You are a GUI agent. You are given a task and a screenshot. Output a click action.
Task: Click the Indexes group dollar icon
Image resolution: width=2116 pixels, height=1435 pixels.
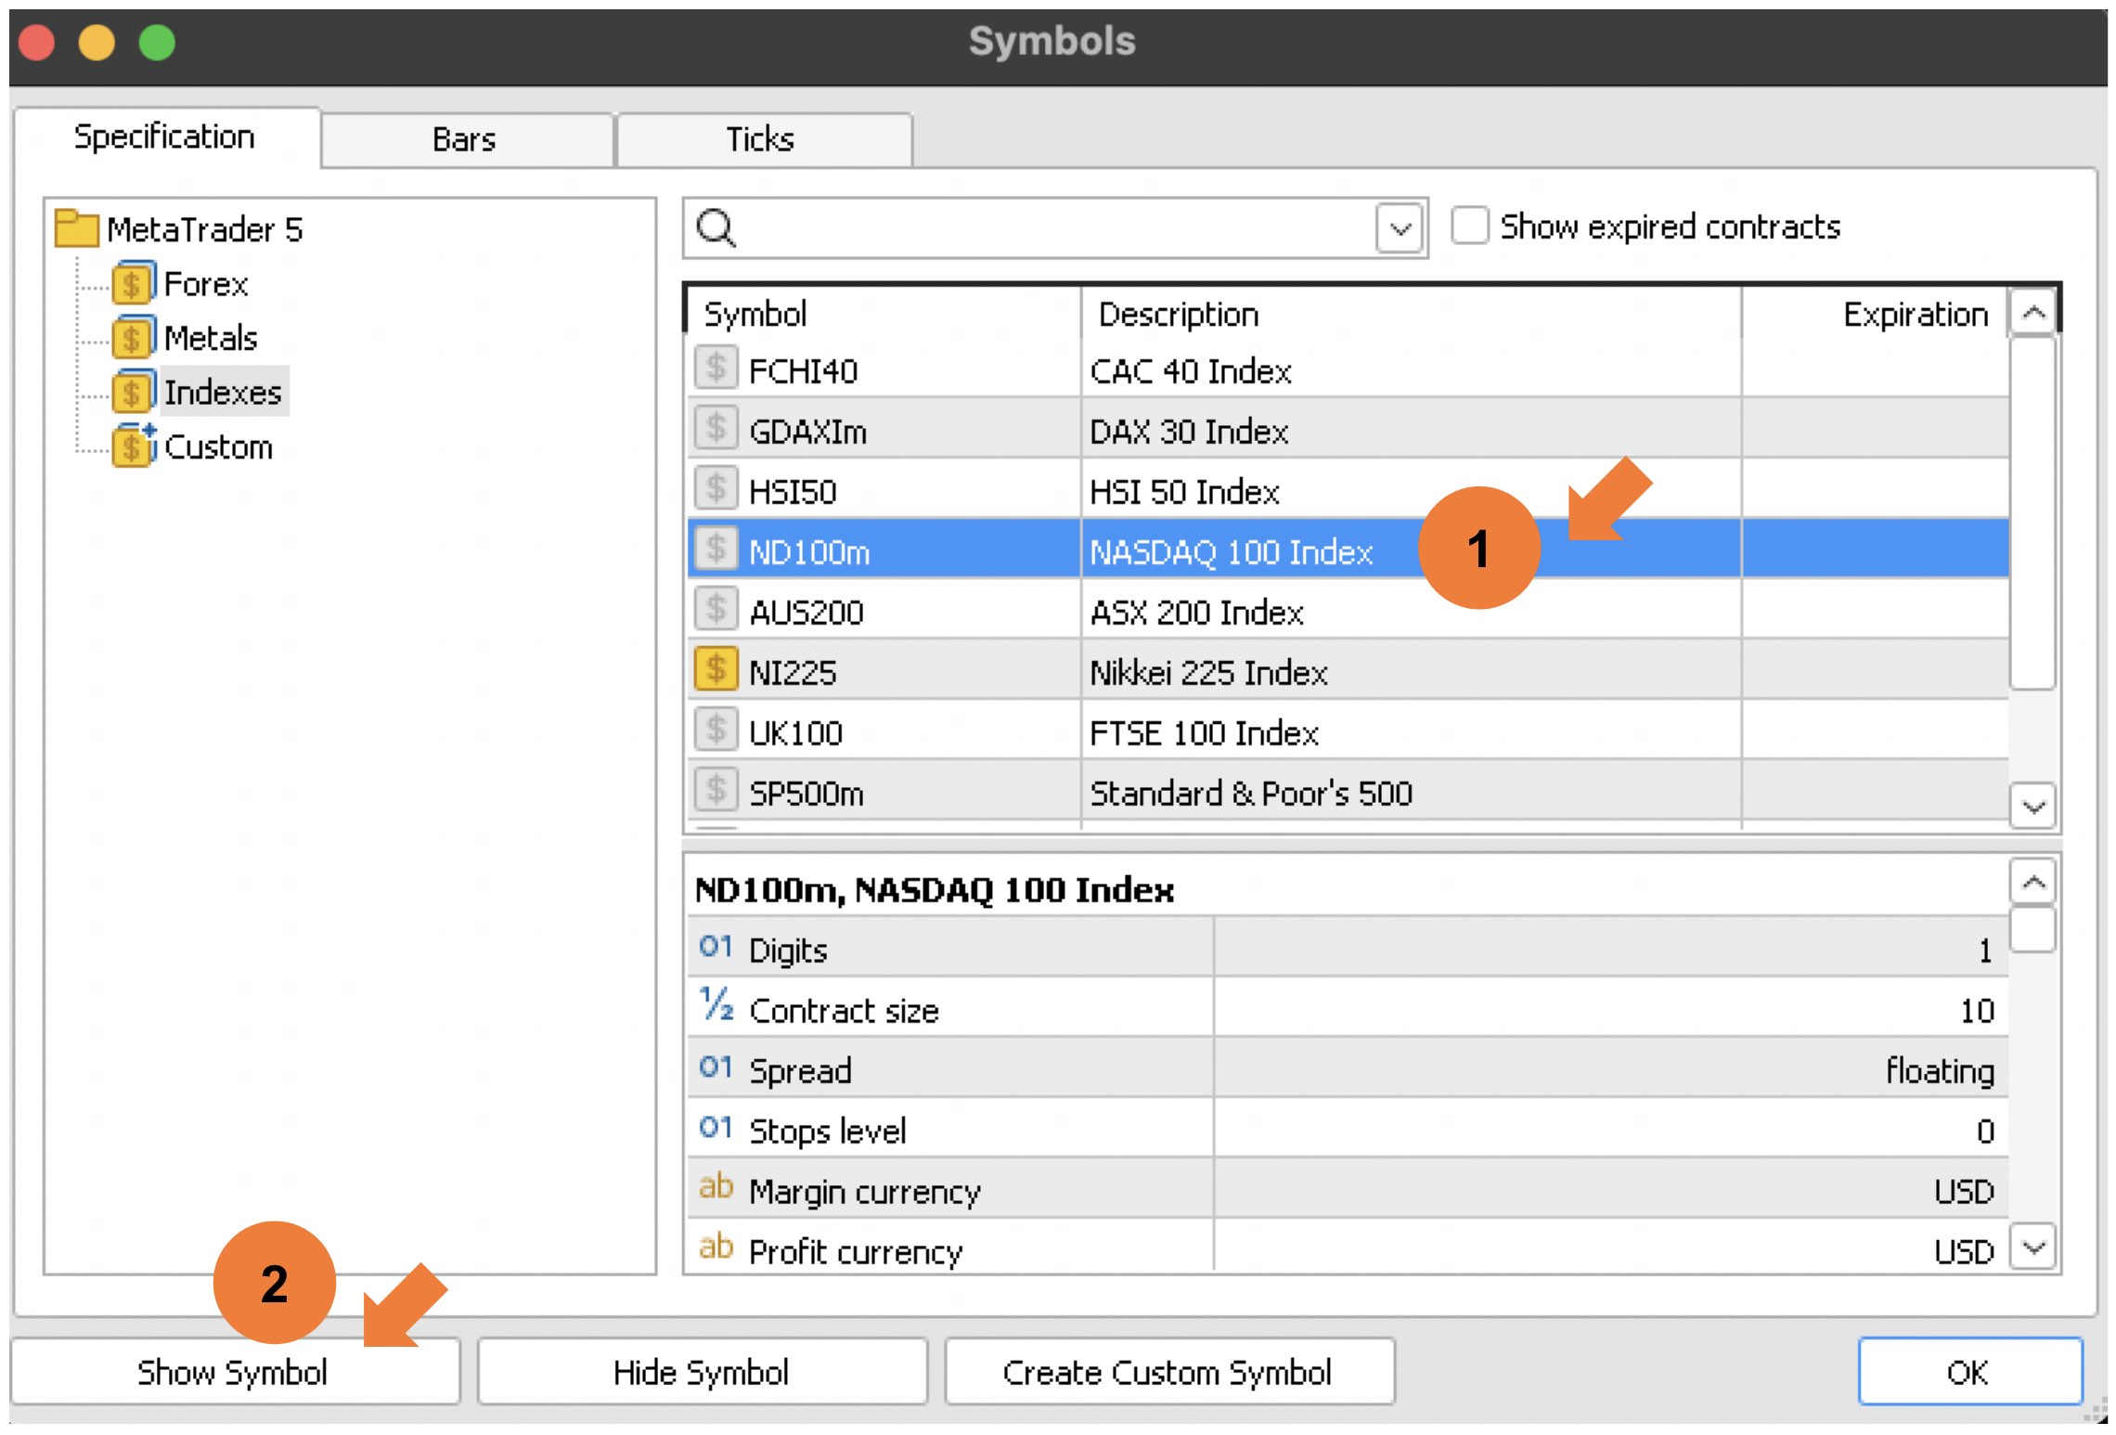pyautogui.click(x=133, y=392)
